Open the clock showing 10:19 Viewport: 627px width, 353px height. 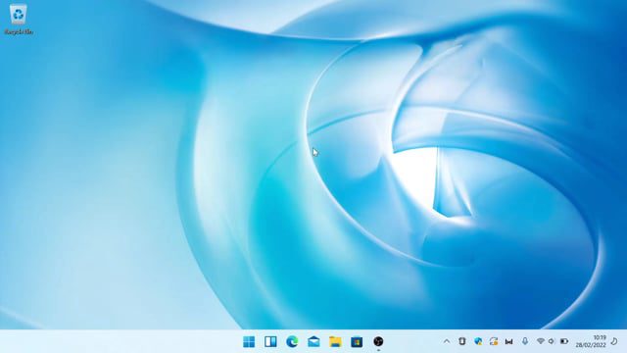(600, 337)
